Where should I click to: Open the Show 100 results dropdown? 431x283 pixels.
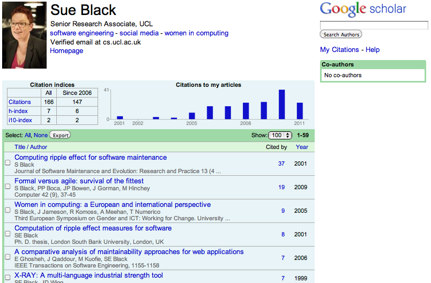click(280, 135)
